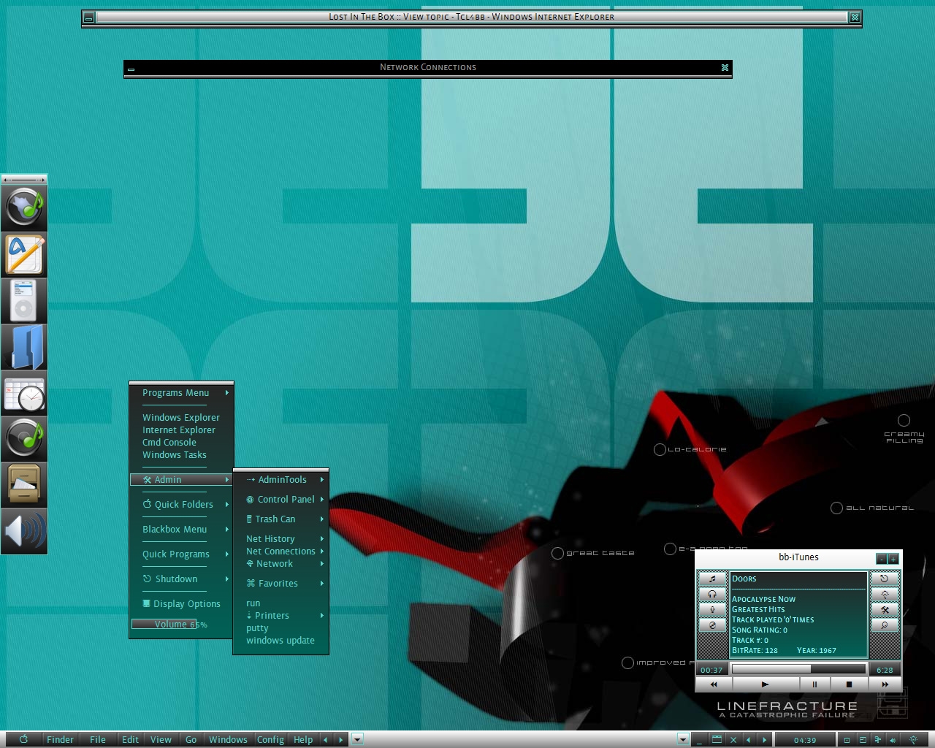Expand the Control Panel submenu
935x748 pixels.
coord(286,500)
